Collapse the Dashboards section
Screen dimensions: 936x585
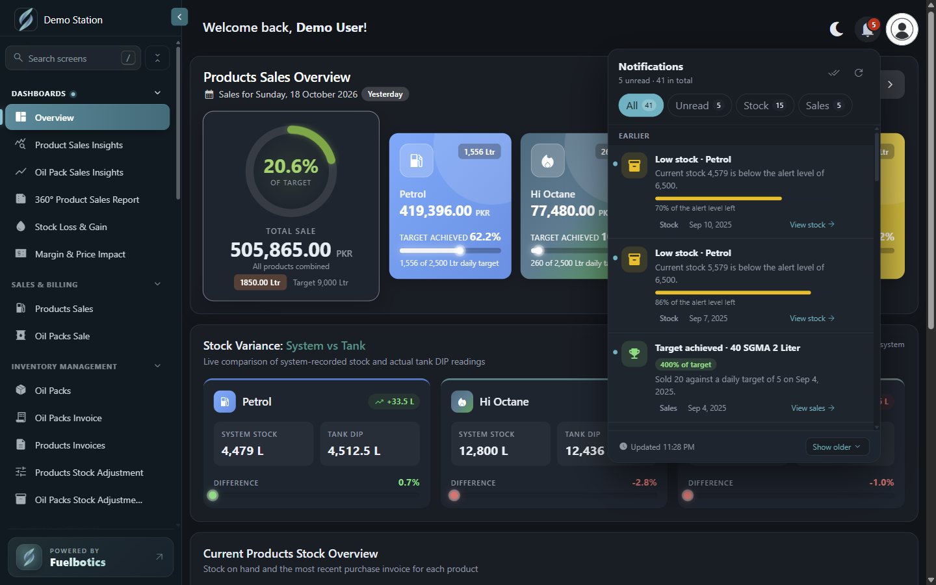tap(157, 93)
